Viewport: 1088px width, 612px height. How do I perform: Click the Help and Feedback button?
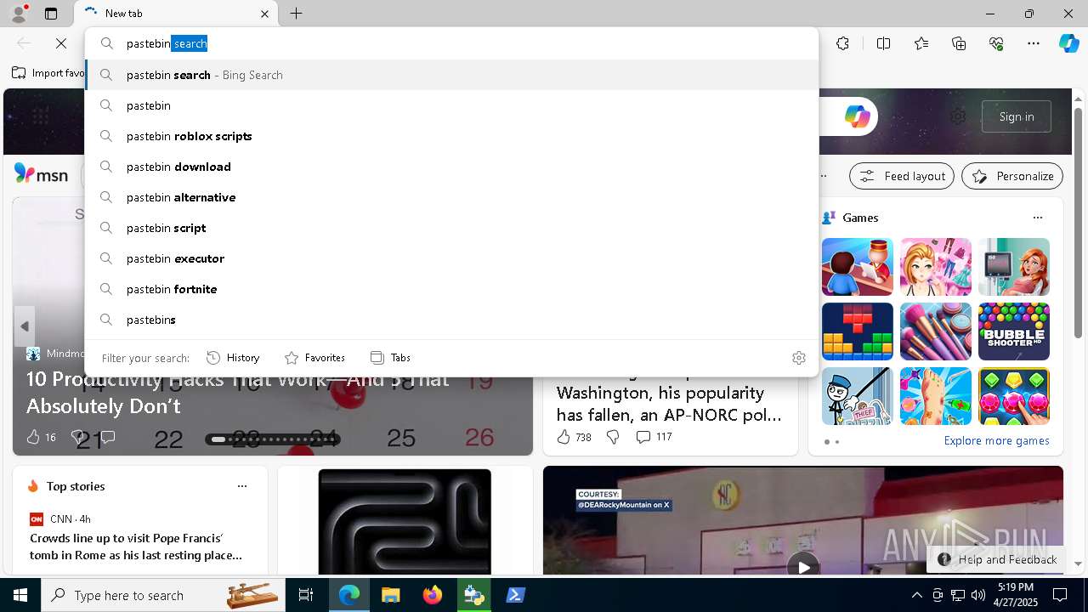click(x=996, y=559)
